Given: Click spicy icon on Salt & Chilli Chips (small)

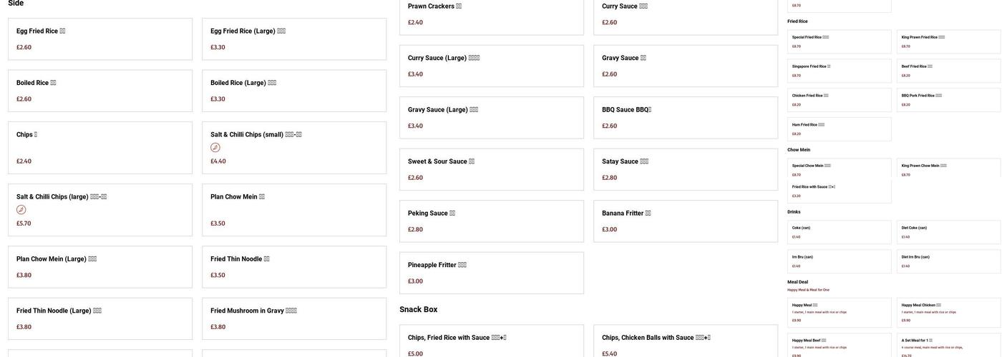Looking at the screenshot, I should click(x=215, y=148).
